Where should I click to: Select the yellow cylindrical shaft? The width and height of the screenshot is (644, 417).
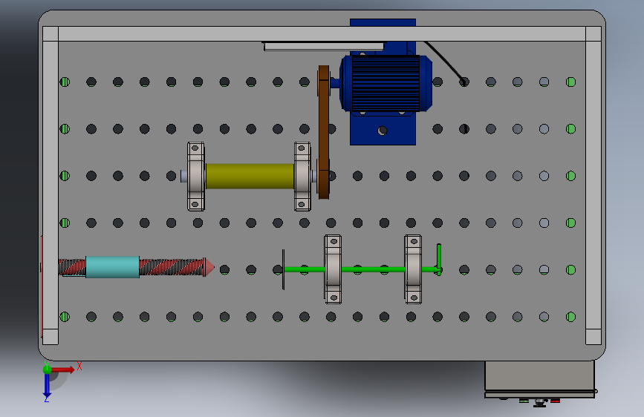coord(250,176)
